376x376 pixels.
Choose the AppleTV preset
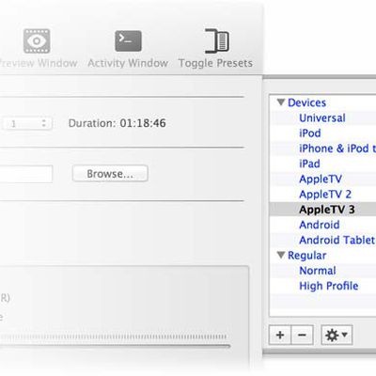(321, 179)
